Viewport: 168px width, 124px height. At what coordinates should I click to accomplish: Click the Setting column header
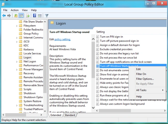100,32
